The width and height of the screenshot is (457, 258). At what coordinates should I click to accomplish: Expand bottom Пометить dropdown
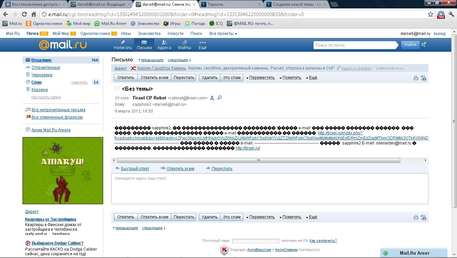tap(290, 217)
